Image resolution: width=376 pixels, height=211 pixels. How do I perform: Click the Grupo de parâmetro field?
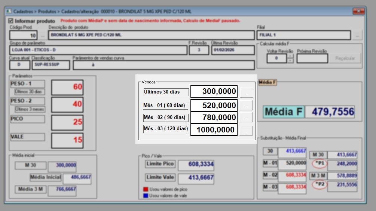[98, 50]
